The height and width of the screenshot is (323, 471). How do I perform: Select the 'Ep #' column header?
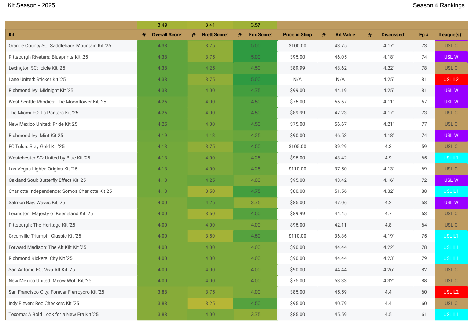[x=424, y=35]
